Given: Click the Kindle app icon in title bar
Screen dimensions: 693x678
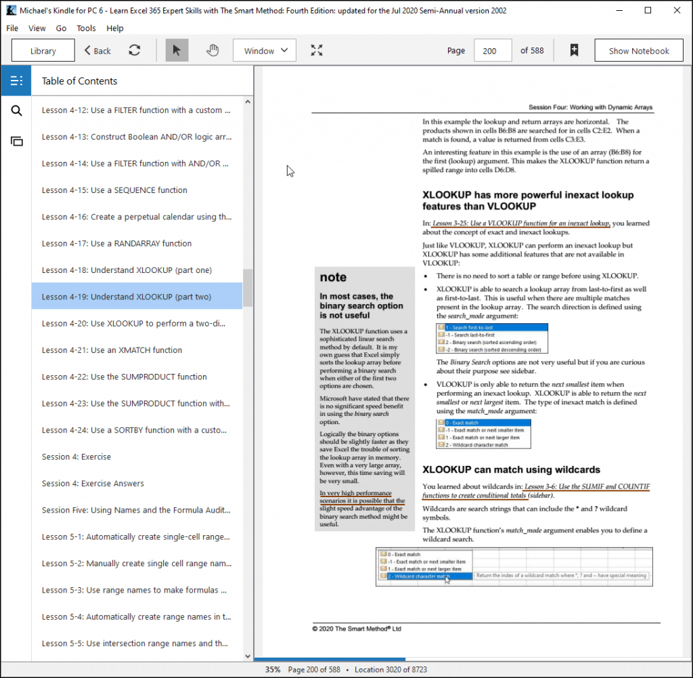Looking at the screenshot, I should [x=11, y=10].
